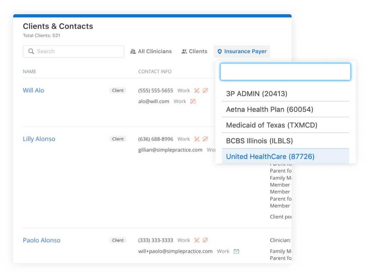The width and height of the screenshot is (369, 278).
Task: Open the All Clinicians filter
Action: point(151,51)
